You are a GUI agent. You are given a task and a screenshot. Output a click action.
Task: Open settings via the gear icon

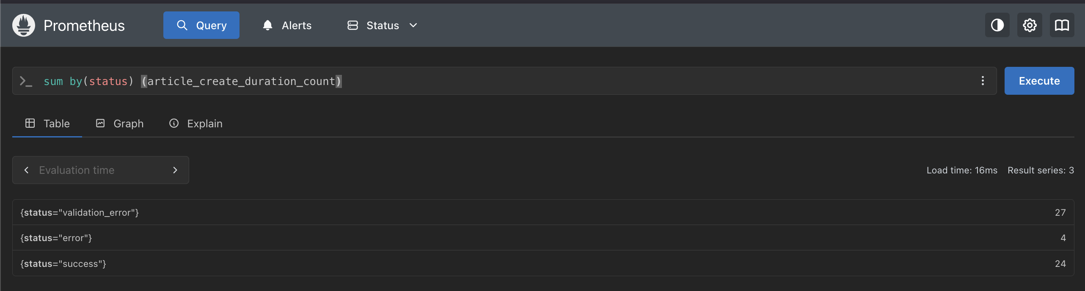[1030, 25]
